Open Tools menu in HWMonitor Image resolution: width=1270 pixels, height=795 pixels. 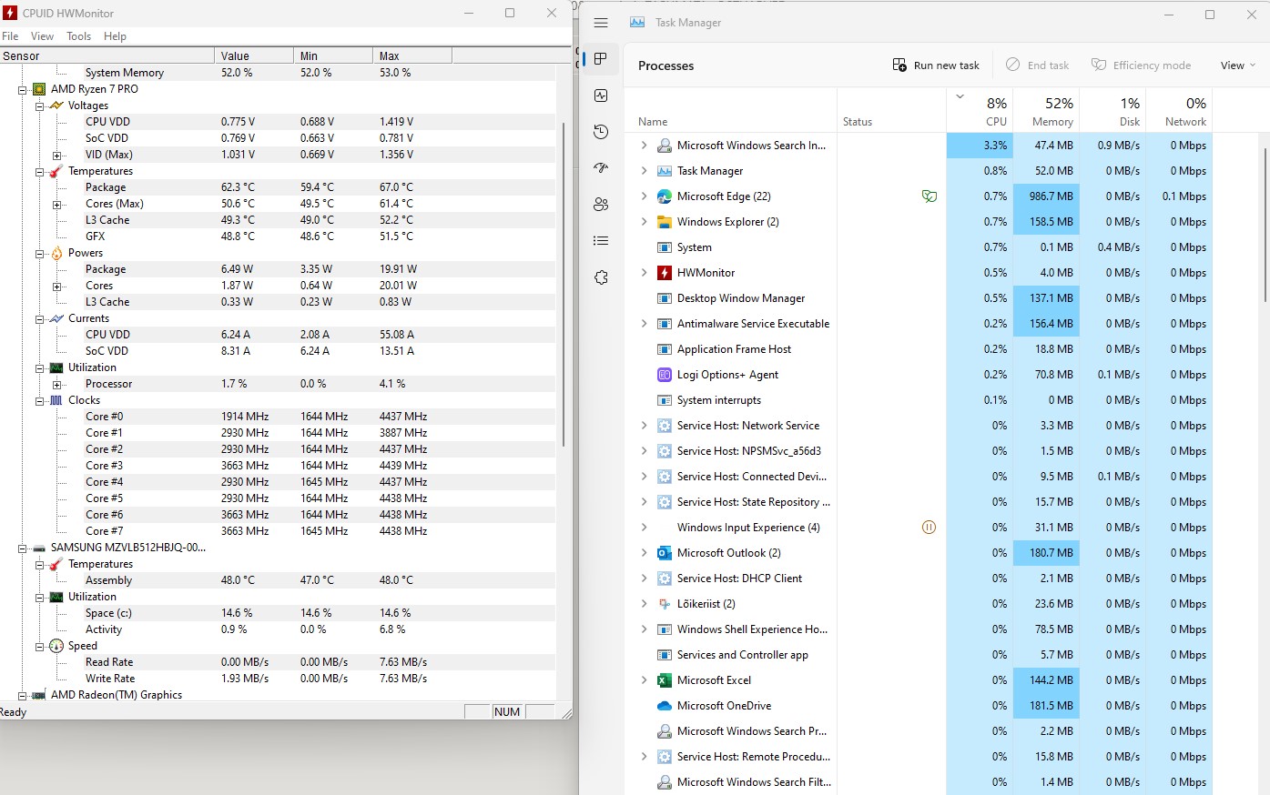78,36
